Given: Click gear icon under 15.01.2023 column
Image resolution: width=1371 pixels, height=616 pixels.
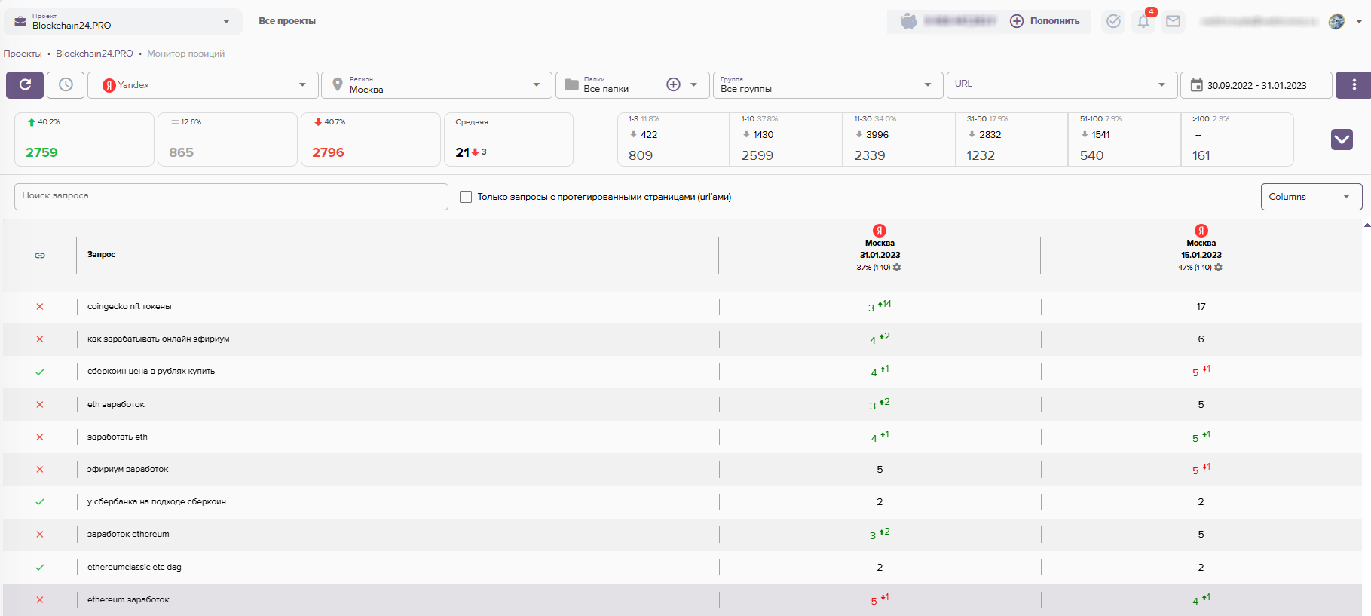Looking at the screenshot, I should tap(1219, 268).
